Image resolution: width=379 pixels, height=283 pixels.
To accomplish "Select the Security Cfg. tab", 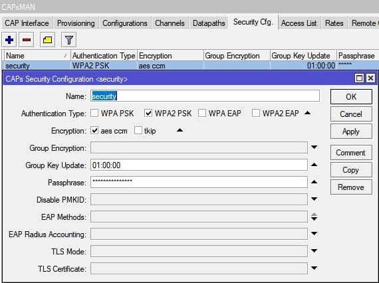I will coord(253,22).
